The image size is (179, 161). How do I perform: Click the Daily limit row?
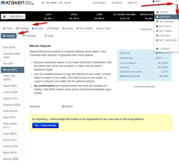(144, 53)
